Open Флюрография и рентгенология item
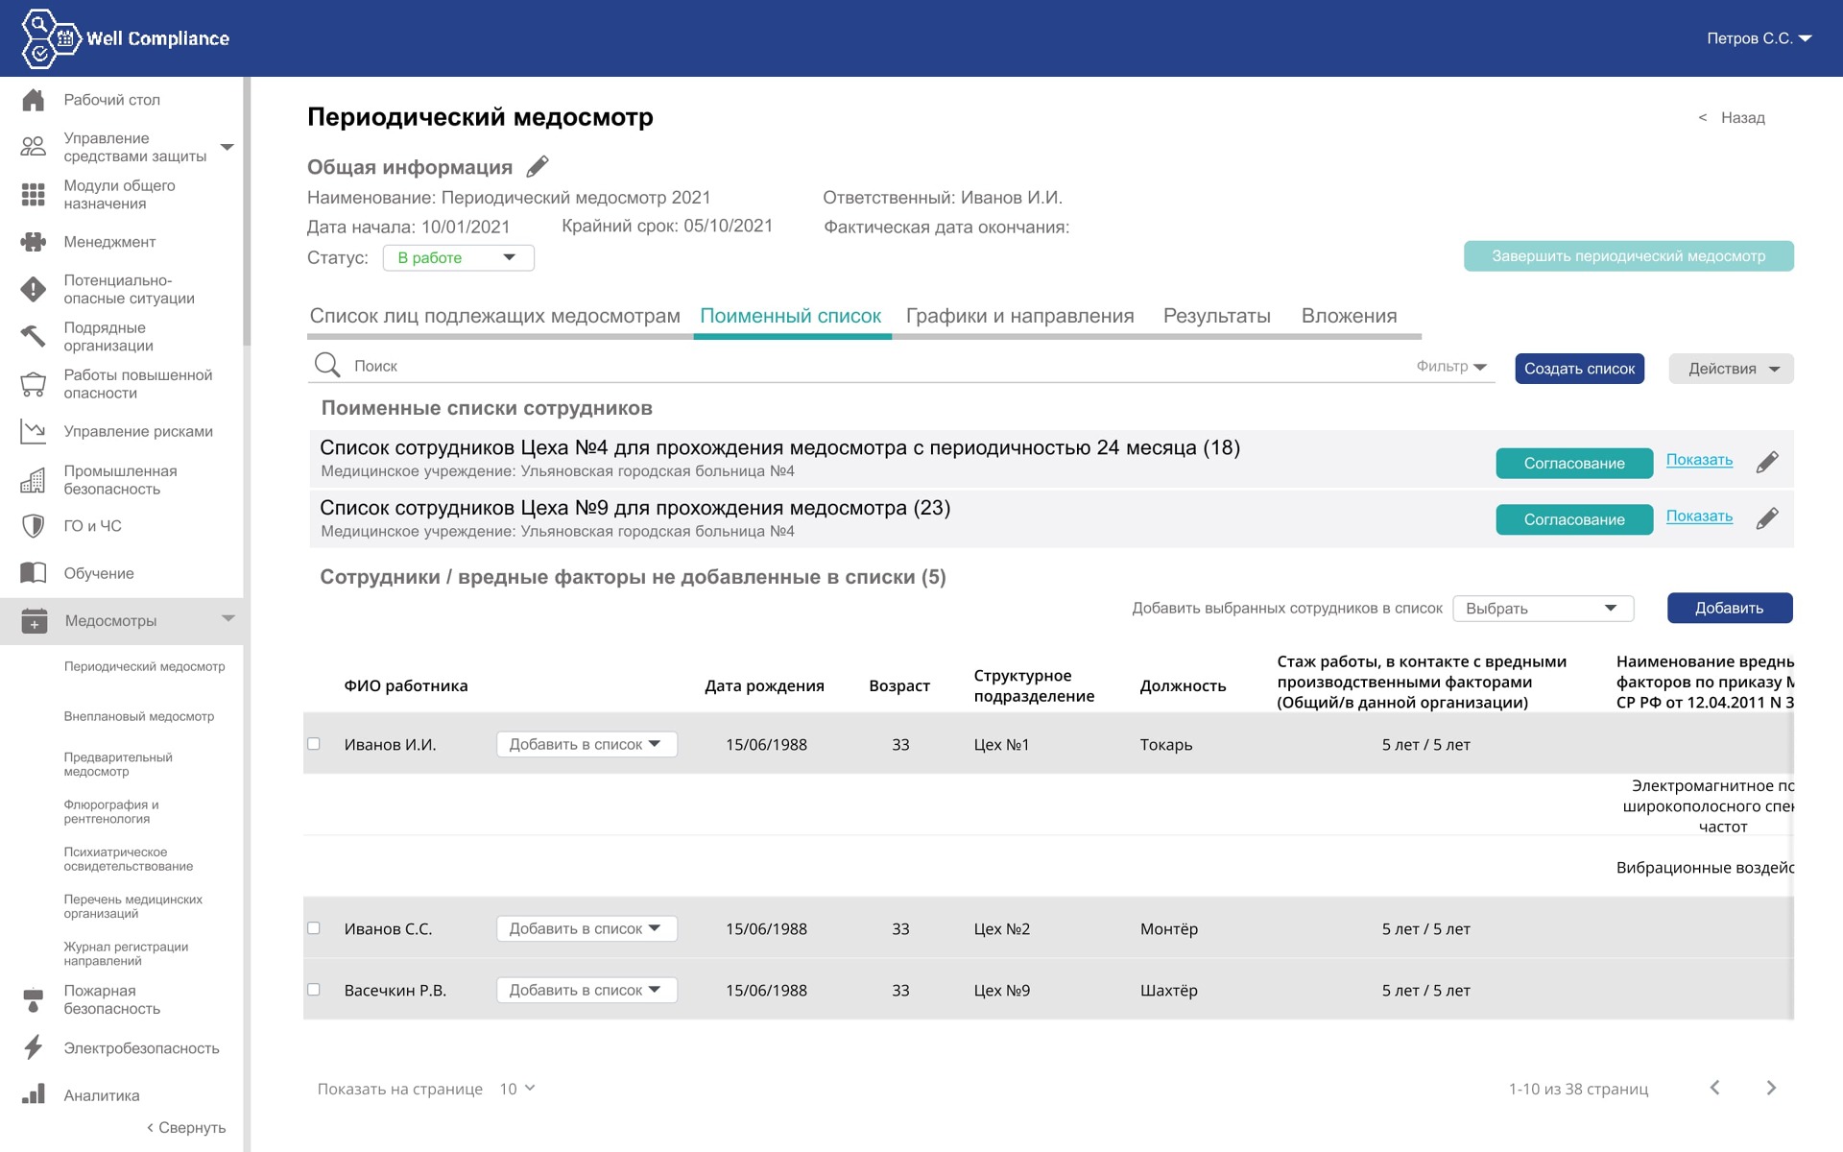The width and height of the screenshot is (1843, 1152). [x=111, y=811]
